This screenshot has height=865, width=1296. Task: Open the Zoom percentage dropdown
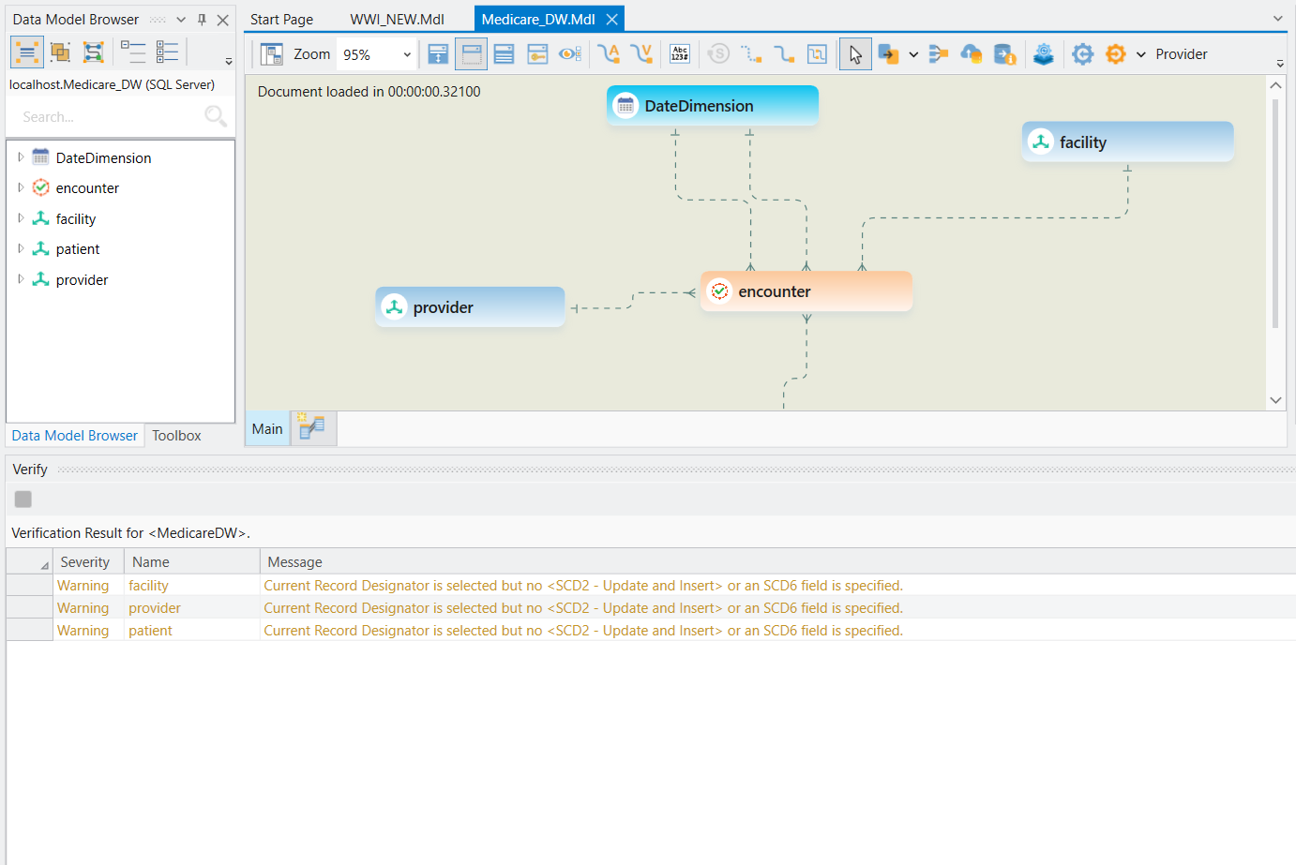click(x=407, y=54)
